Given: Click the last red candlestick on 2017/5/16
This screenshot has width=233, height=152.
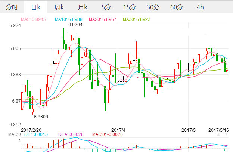Looking at the screenshot, I should tap(227, 71).
